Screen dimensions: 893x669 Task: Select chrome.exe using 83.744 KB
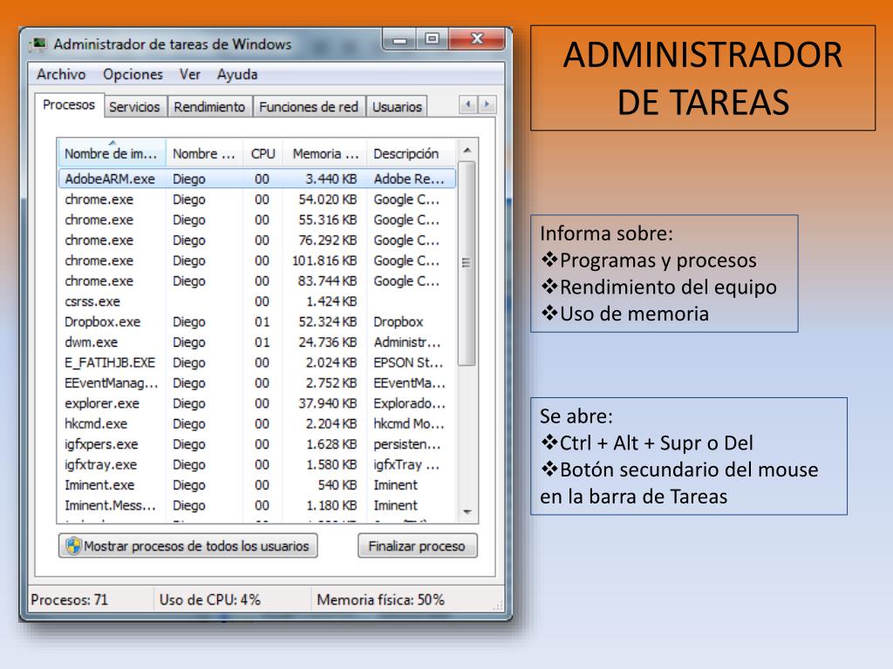click(x=257, y=281)
